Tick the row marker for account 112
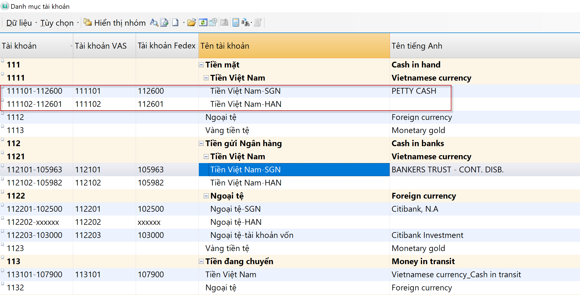 2,139
